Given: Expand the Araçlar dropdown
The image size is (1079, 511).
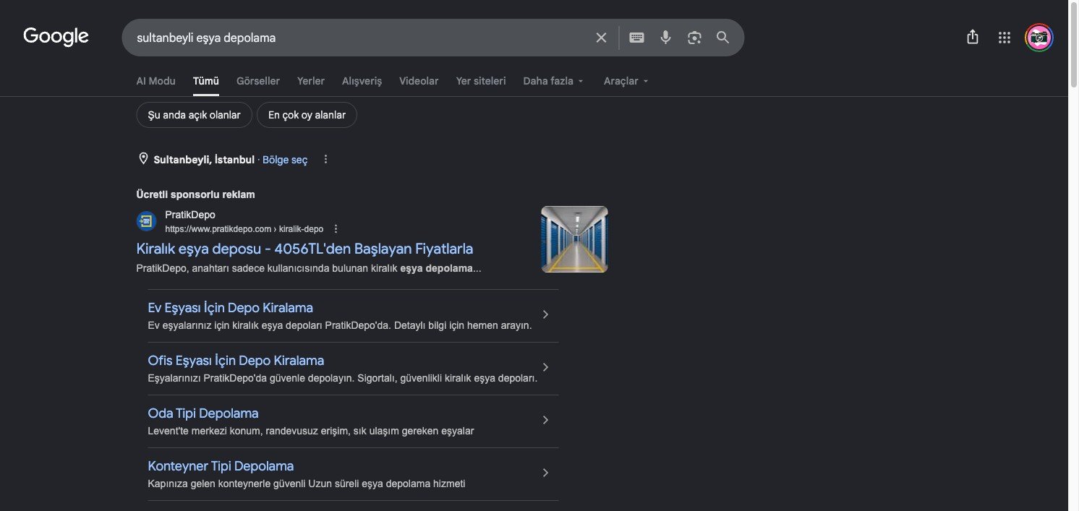Looking at the screenshot, I should [x=626, y=81].
